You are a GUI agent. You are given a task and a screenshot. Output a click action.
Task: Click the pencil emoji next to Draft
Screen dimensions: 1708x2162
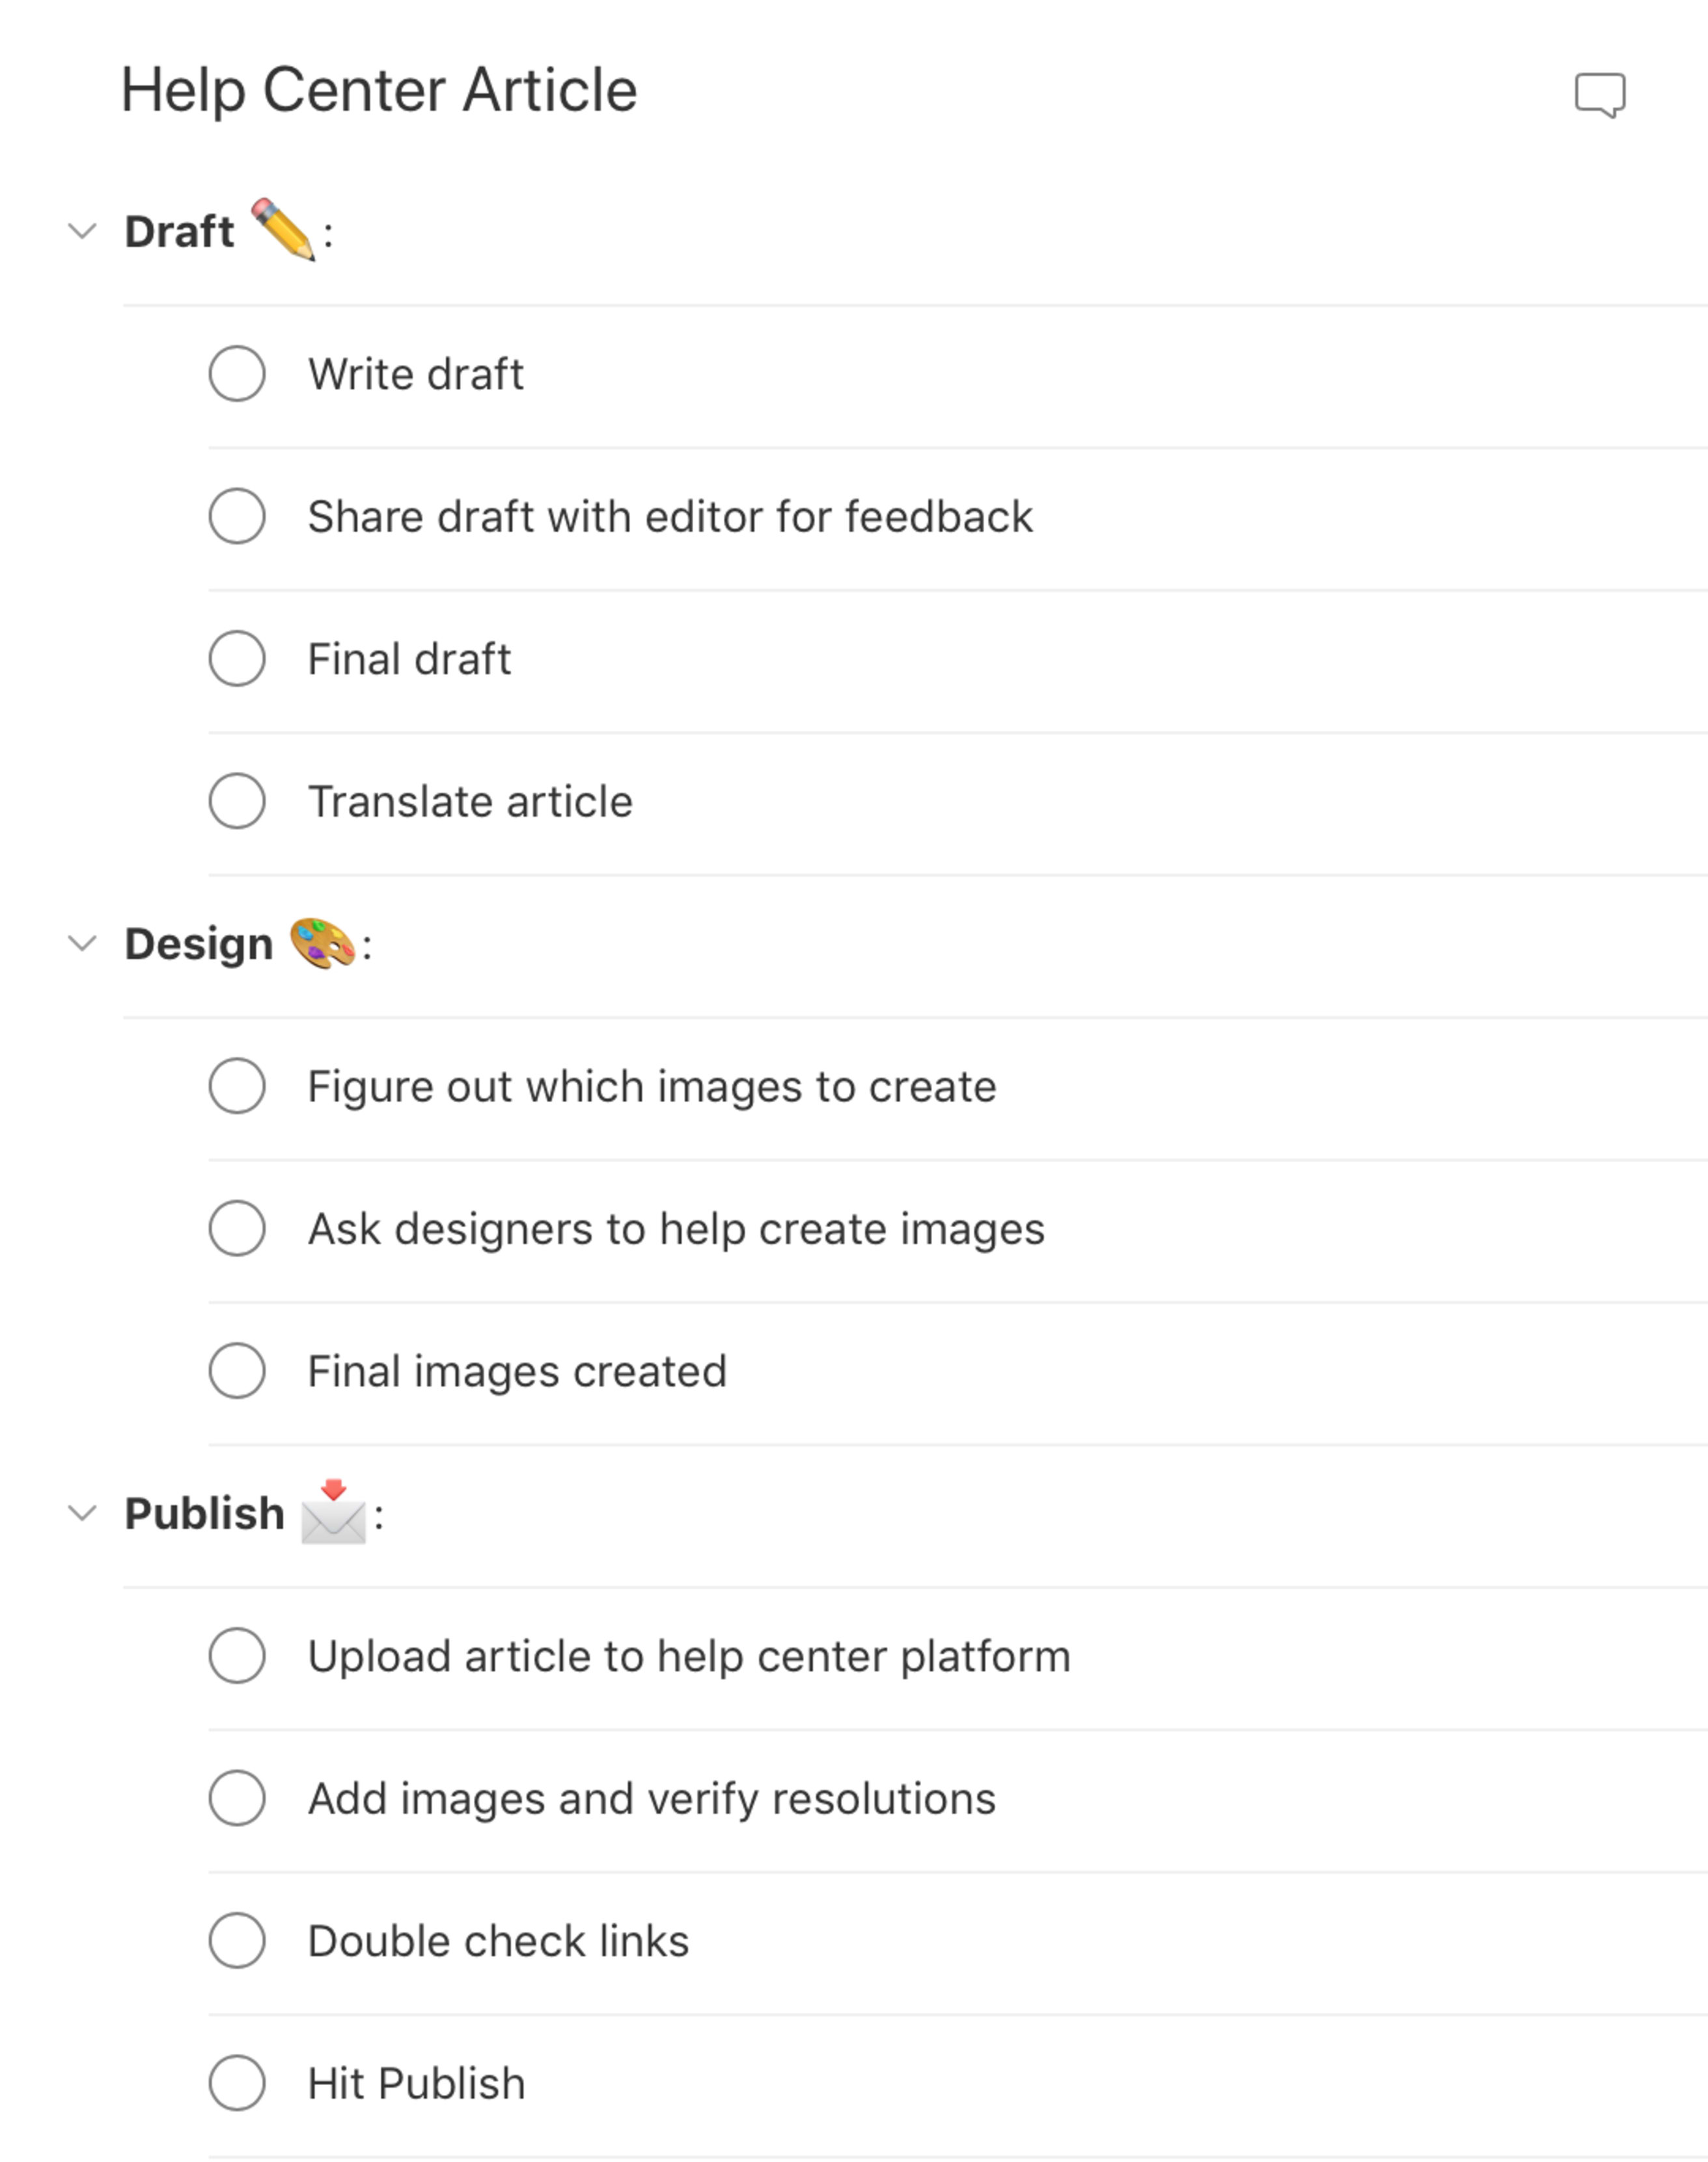(x=283, y=228)
